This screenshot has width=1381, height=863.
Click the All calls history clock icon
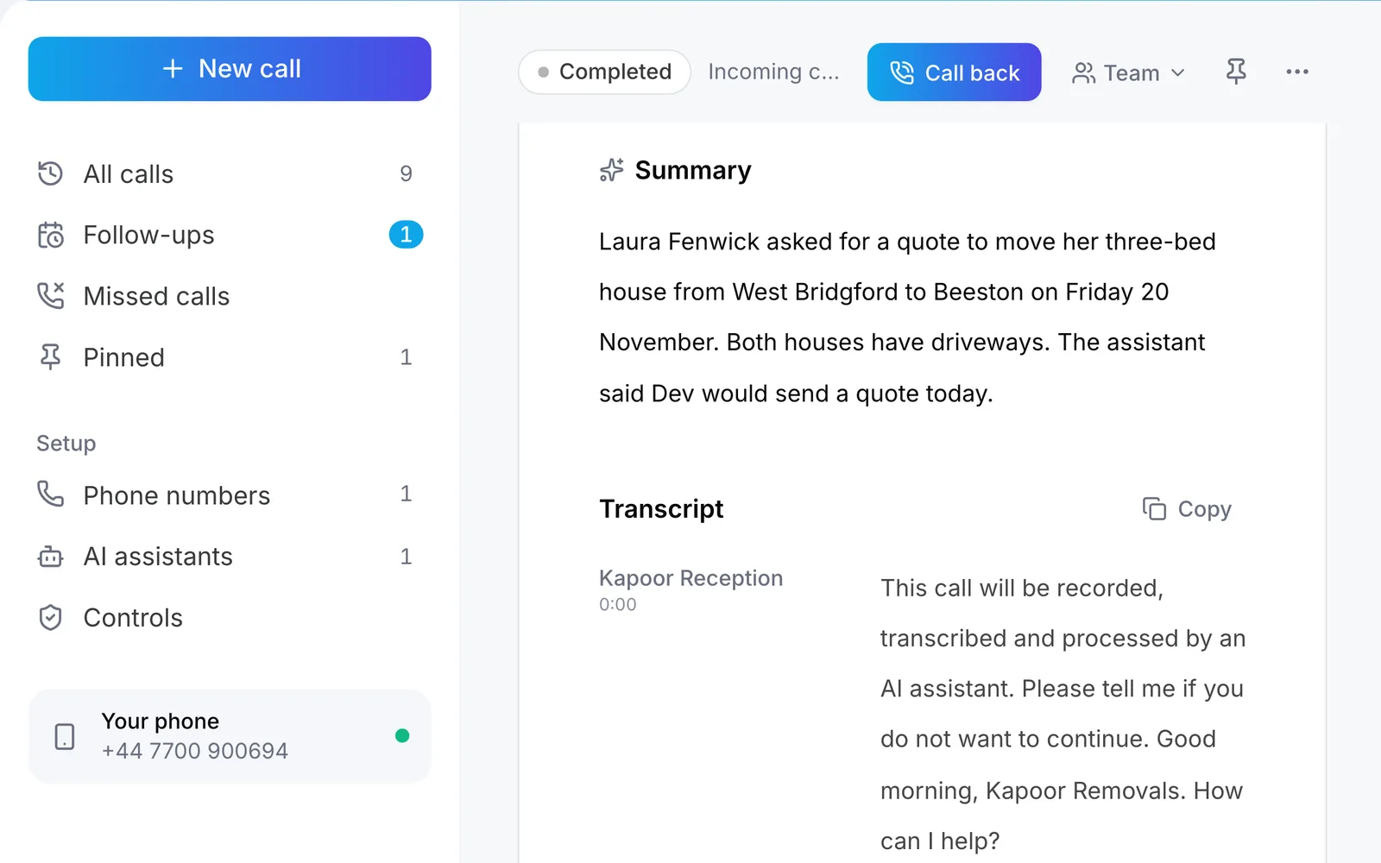(50, 173)
